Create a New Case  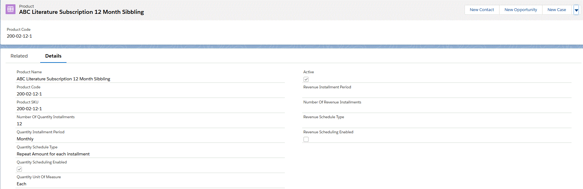(556, 10)
